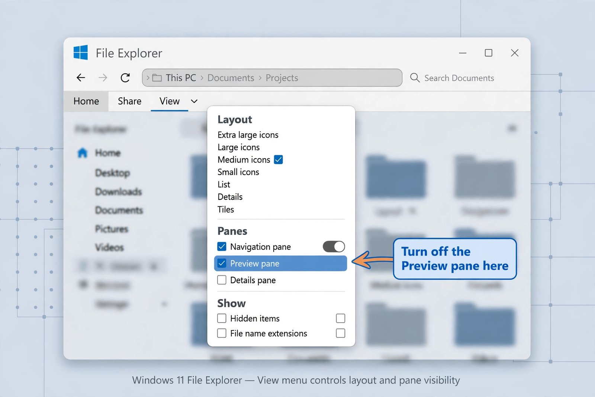Go forward with the right arrow
This screenshot has width=595, height=397.
[103, 77]
